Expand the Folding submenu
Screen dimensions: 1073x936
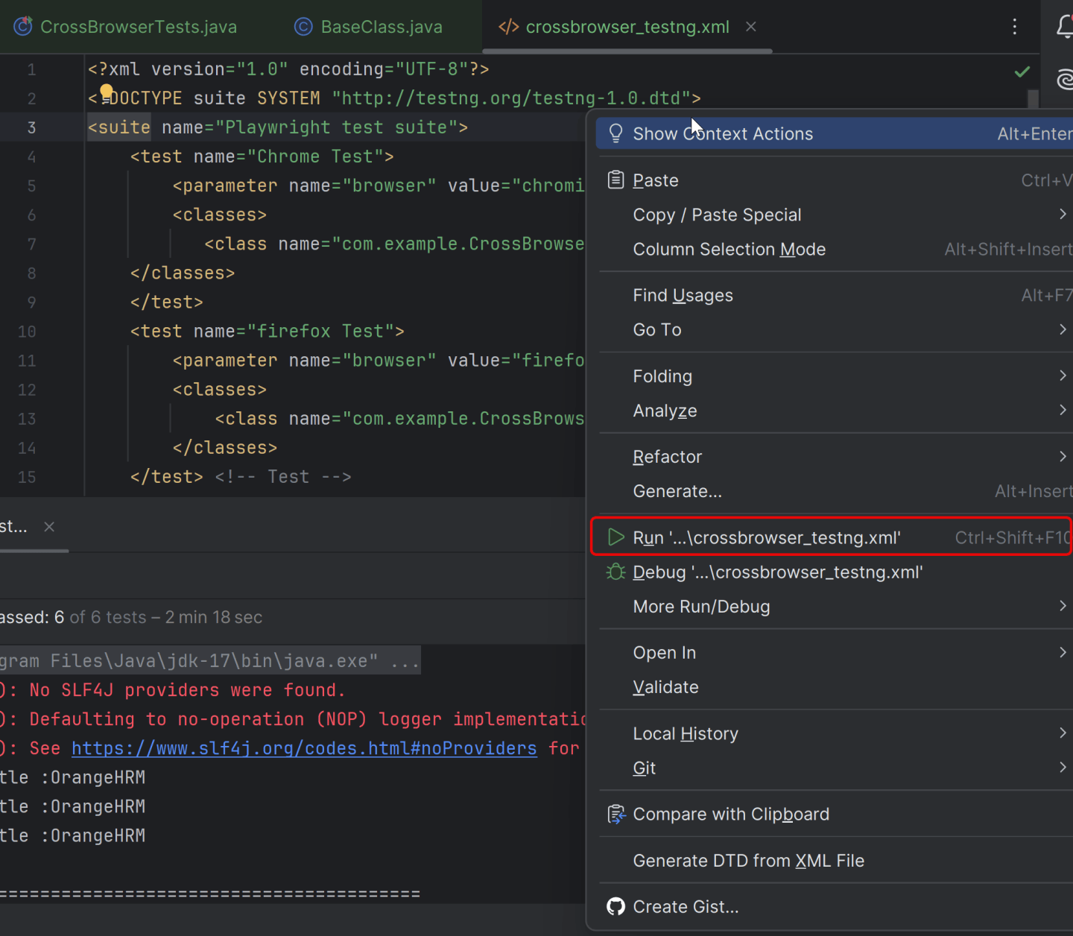pyautogui.click(x=1063, y=376)
